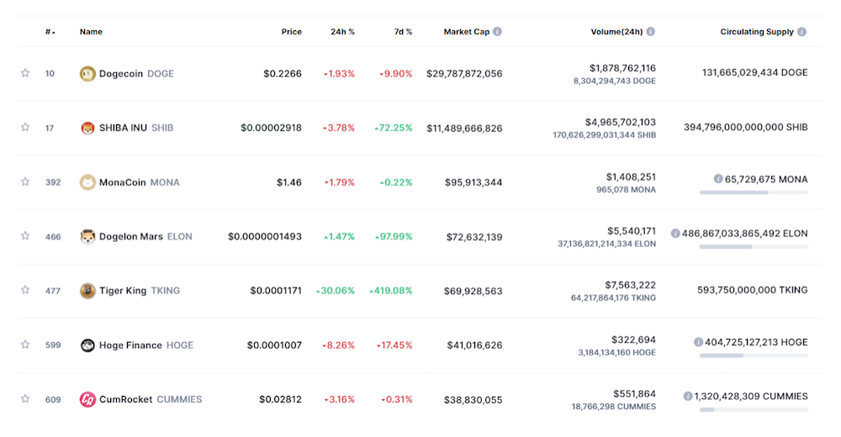Star Tiger King to add to watchlist
This screenshot has width=841, height=437.
25,290
